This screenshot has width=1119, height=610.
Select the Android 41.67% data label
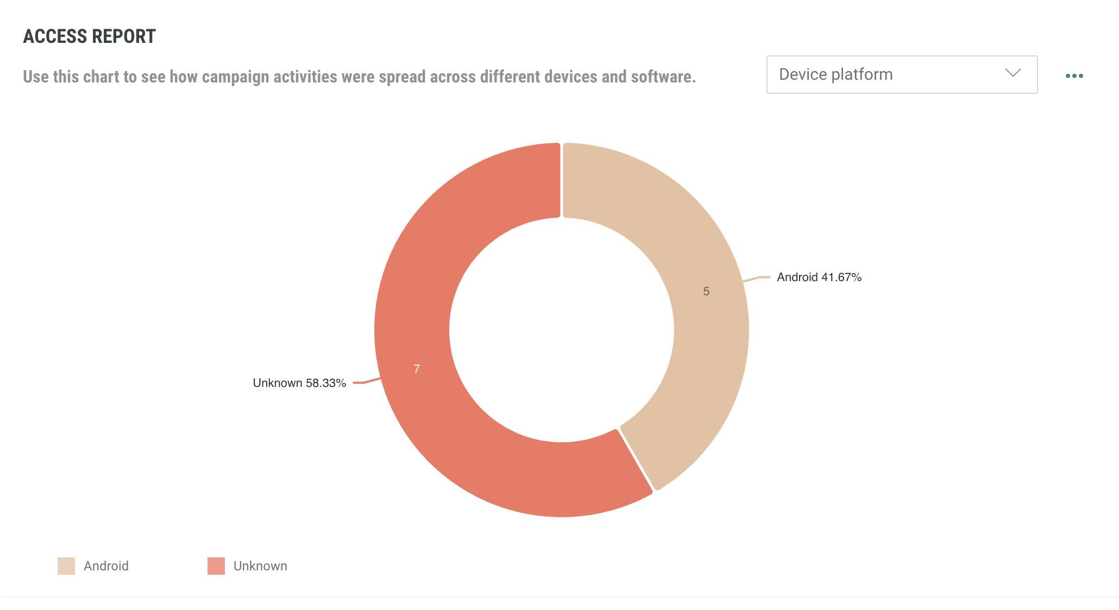point(819,277)
